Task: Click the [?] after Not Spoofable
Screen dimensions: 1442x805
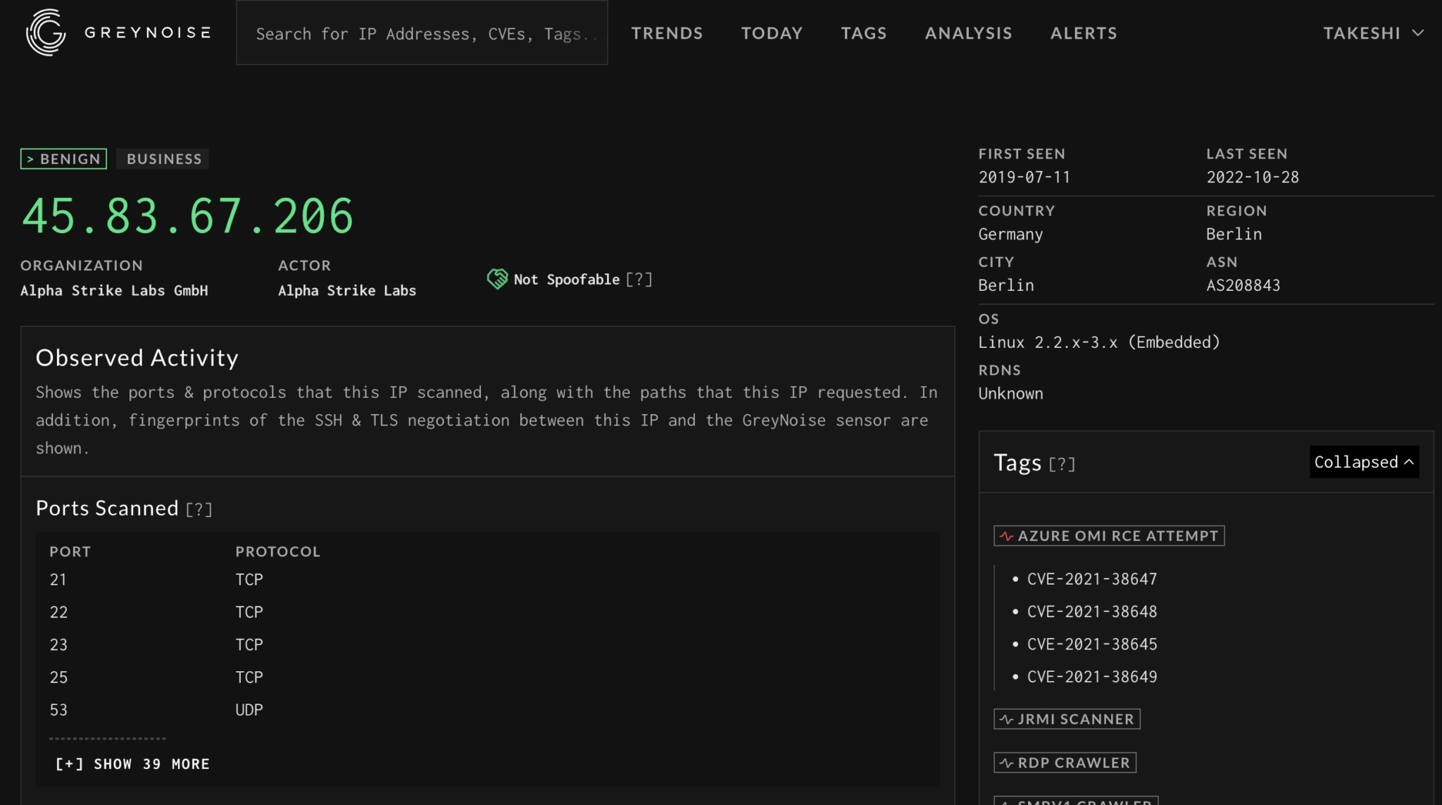Action: coord(638,279)
